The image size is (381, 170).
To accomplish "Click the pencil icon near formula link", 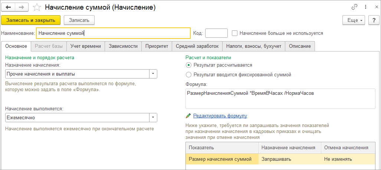I will point(188,116).
